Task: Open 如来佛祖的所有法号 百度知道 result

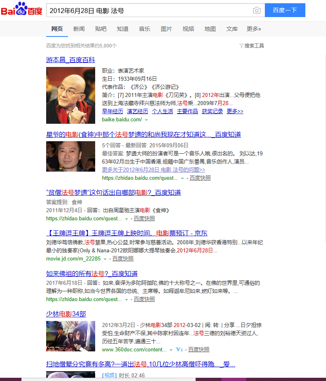Action: pyautogui.click(x=92, y=273)
